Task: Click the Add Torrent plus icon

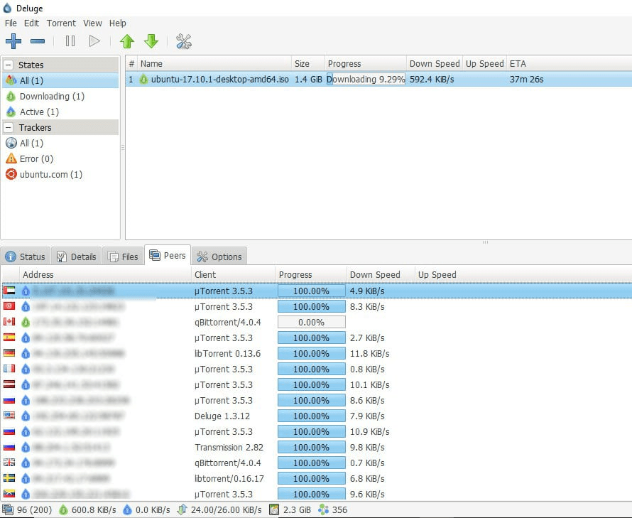Action: (13, 41)
